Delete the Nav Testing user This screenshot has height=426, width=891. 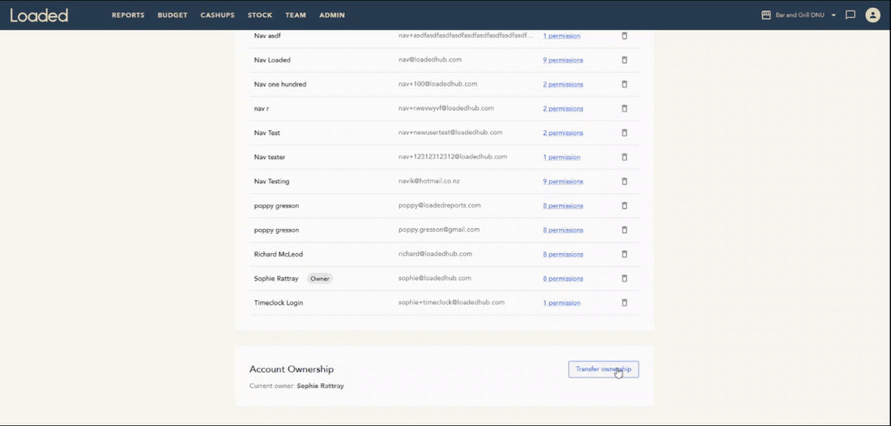pyautogui.click(x=624, y=182)
